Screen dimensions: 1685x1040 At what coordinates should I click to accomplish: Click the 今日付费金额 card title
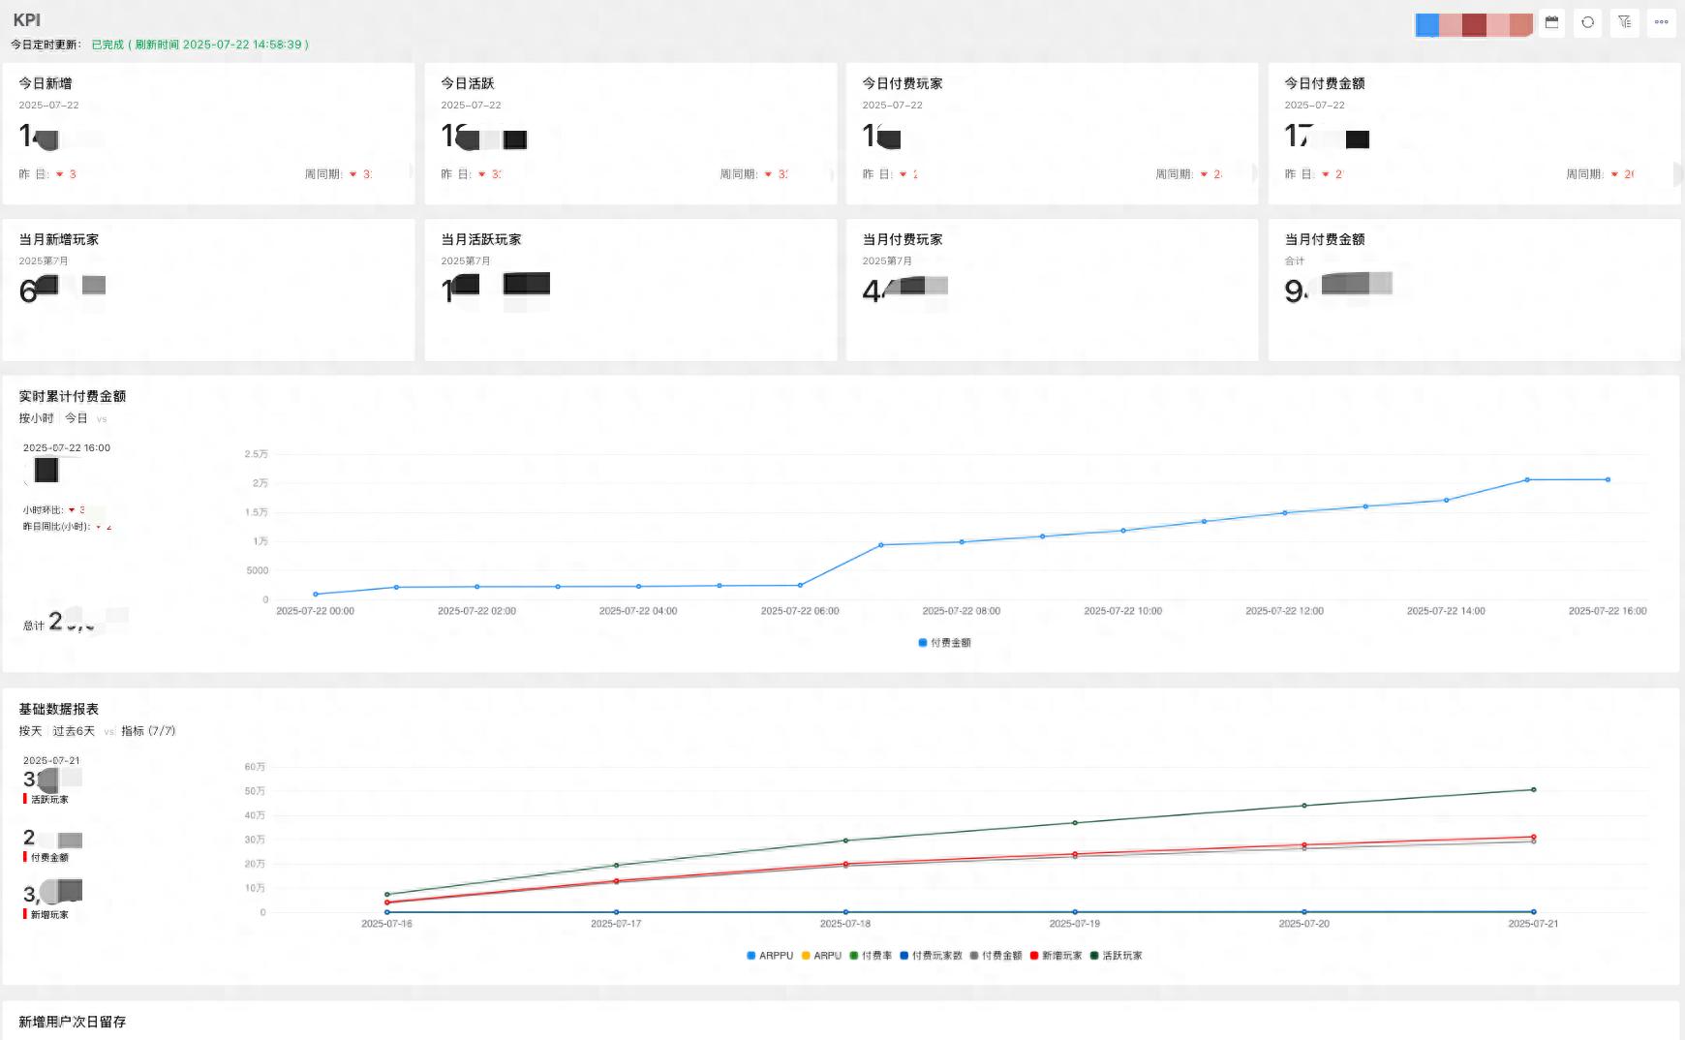pos(1324,83)
